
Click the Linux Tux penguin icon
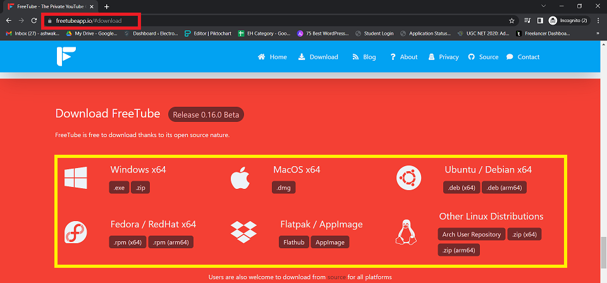[406, 232]
